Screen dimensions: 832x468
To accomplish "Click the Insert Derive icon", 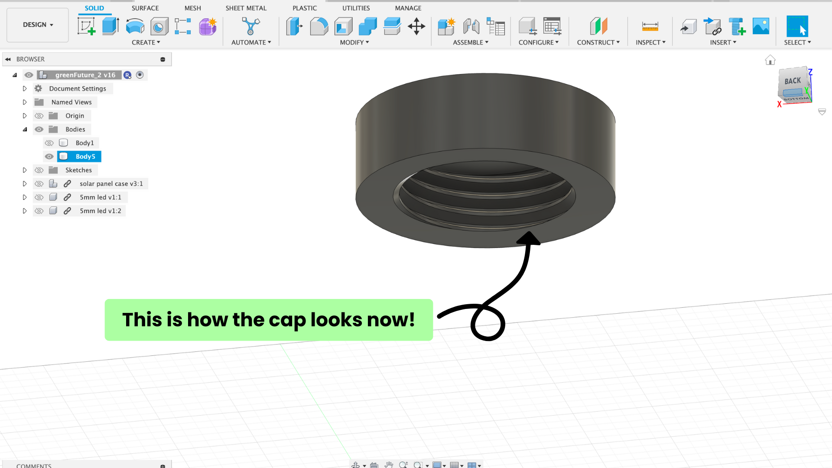I will (688, 26).
